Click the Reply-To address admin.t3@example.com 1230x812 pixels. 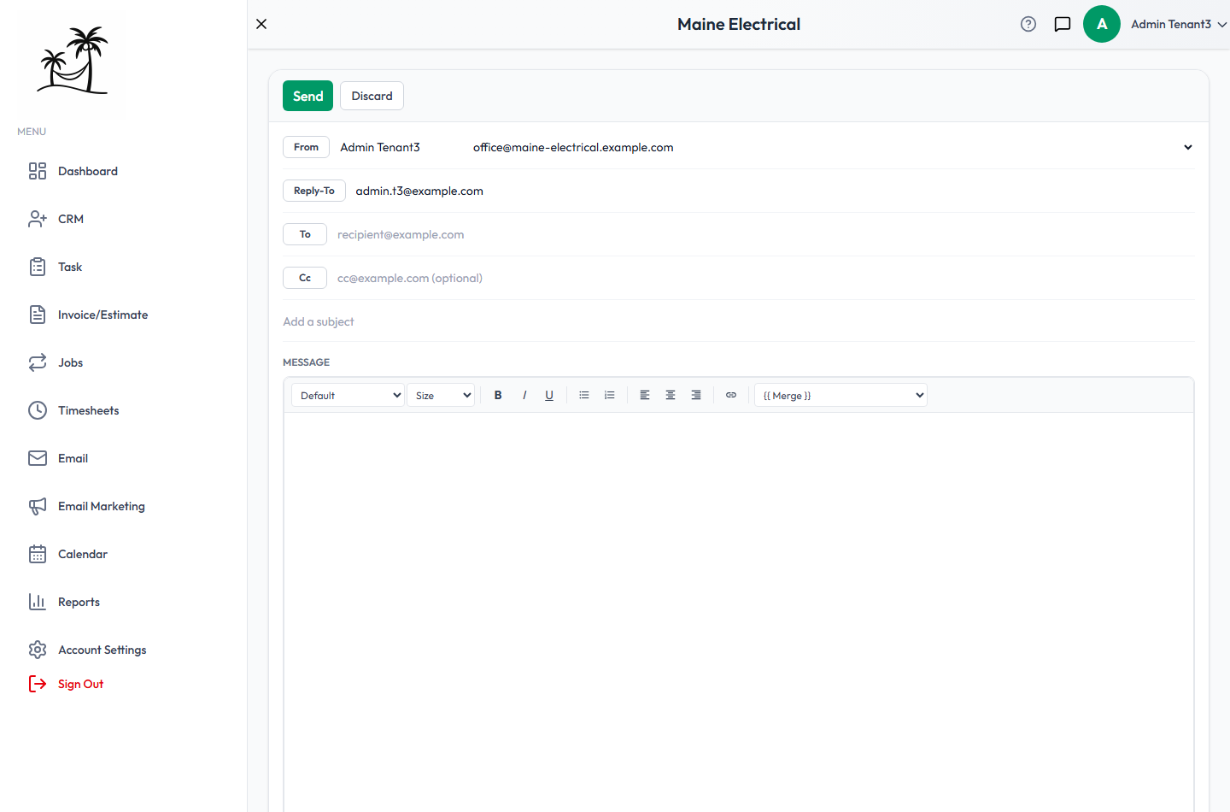pos(419,191)
